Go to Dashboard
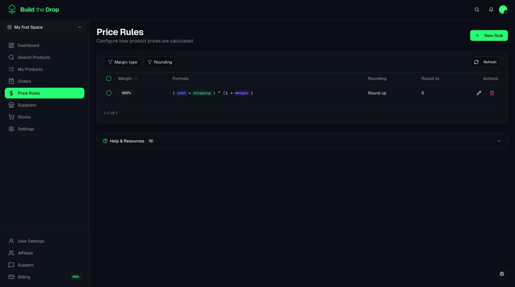515x287 pixels. point(44,45)
